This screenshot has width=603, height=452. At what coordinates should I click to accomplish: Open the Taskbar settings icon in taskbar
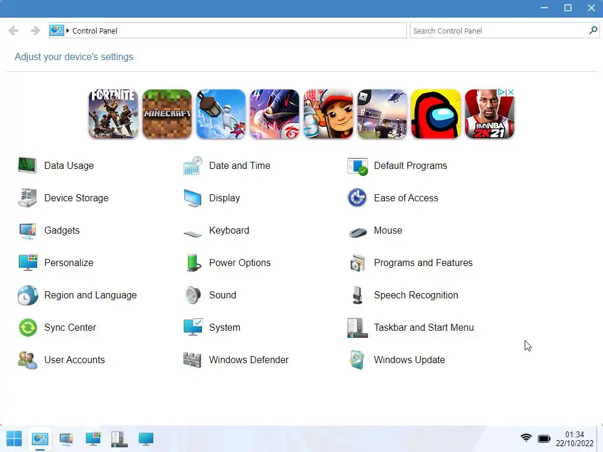pyautogui.click(x=119, y=439)
